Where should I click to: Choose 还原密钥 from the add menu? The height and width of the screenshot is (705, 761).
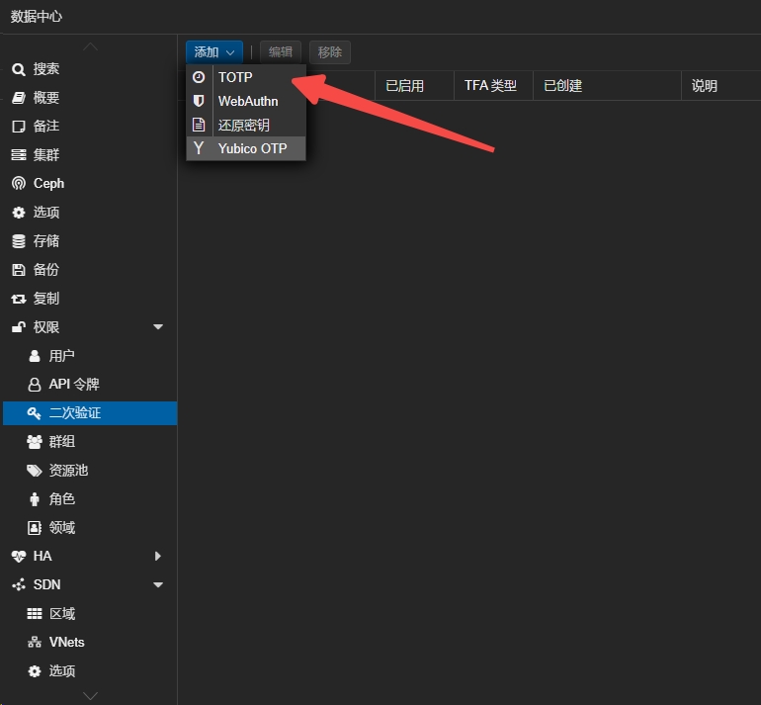point(246,125)
